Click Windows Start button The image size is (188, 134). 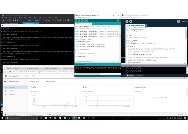(x=2, y=118)
